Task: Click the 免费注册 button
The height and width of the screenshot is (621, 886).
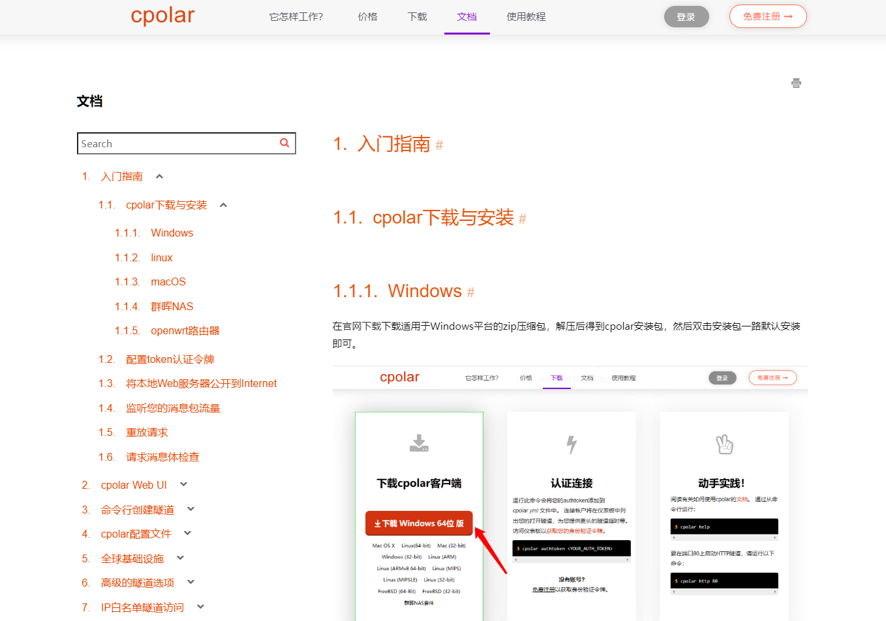Action: [x=768, y=16]
